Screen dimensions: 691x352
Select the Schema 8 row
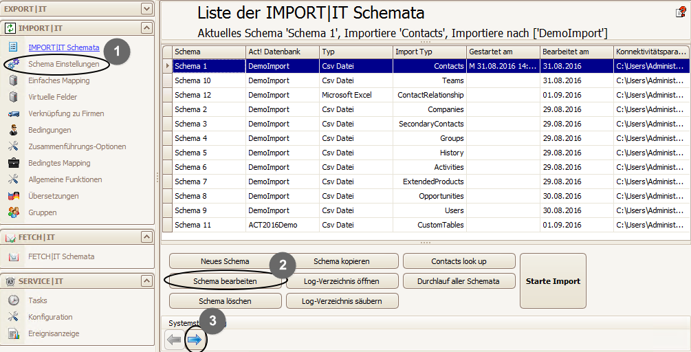point(426,196)
